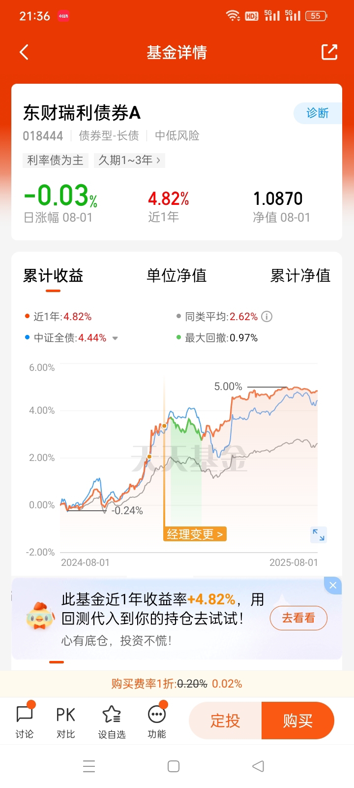The image size is (354, 788).
Task: Expand the 久期1~3年 tag chevron
Action: (158, 160)
